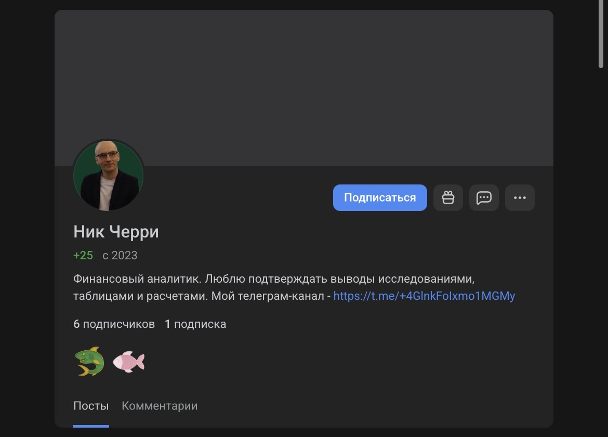Click the pink fish badge icon
Viewport: 608px width, 437px height.
point(129,361)
